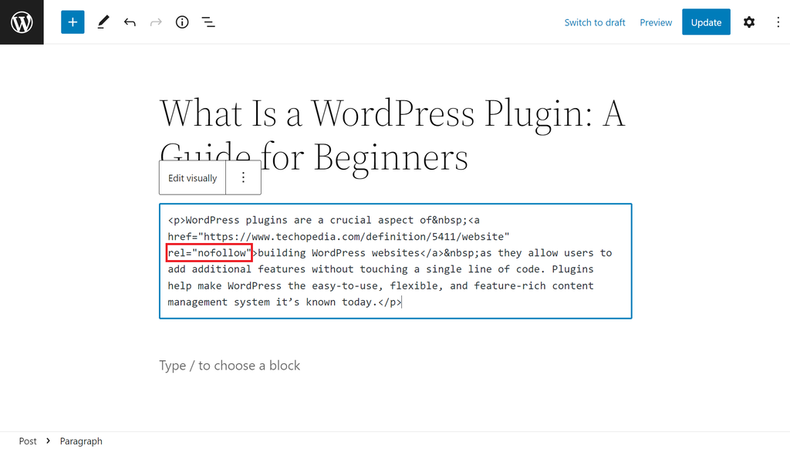Click the highlighted rel nofollow attribute
This screenshot has width=790, height=449.
click(x=209, y=252)
